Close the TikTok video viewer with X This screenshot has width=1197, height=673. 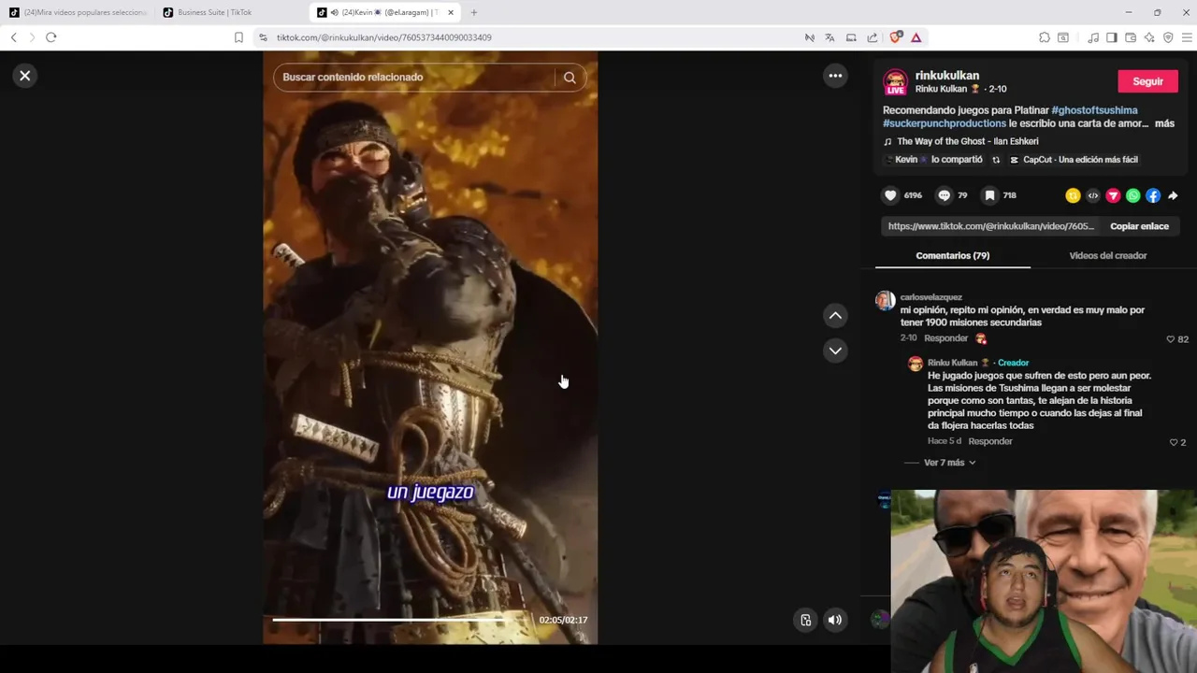point(25,76)
